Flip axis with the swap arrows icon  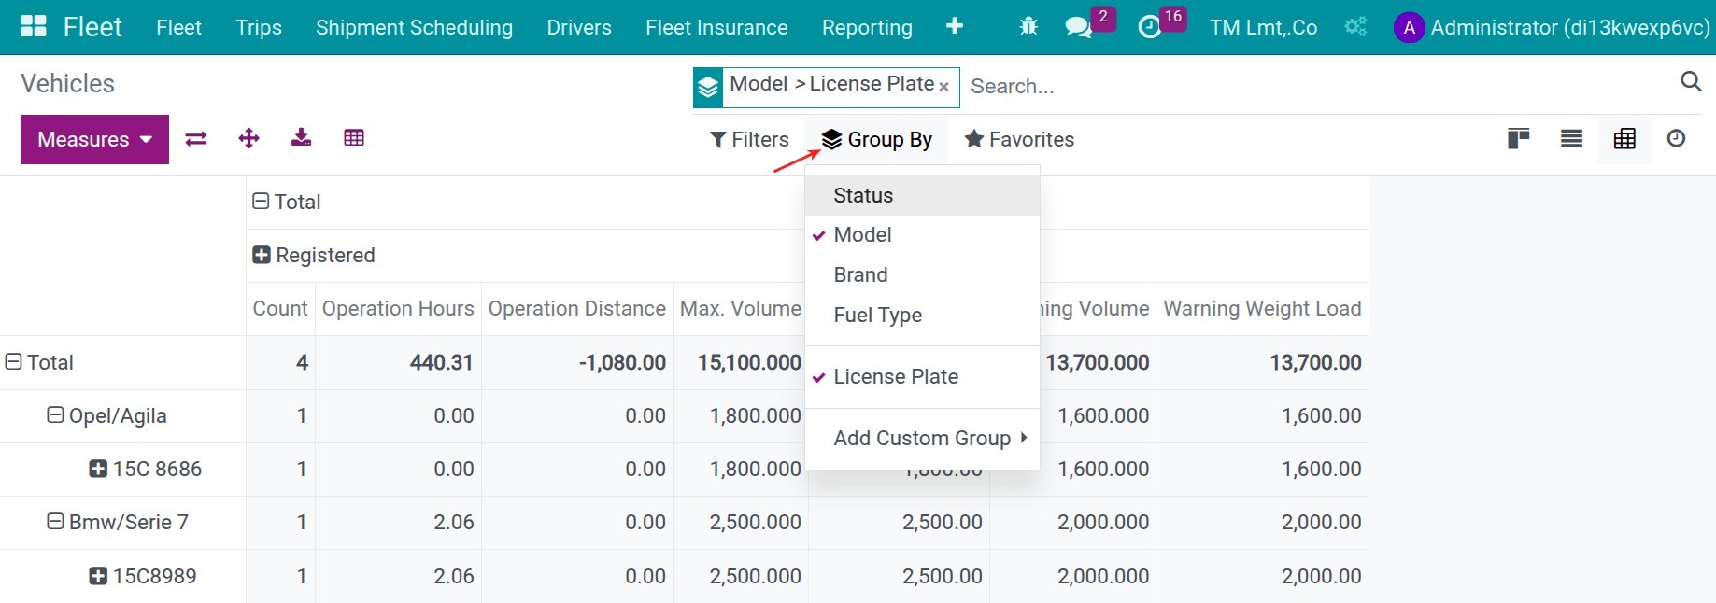(196, 139)
